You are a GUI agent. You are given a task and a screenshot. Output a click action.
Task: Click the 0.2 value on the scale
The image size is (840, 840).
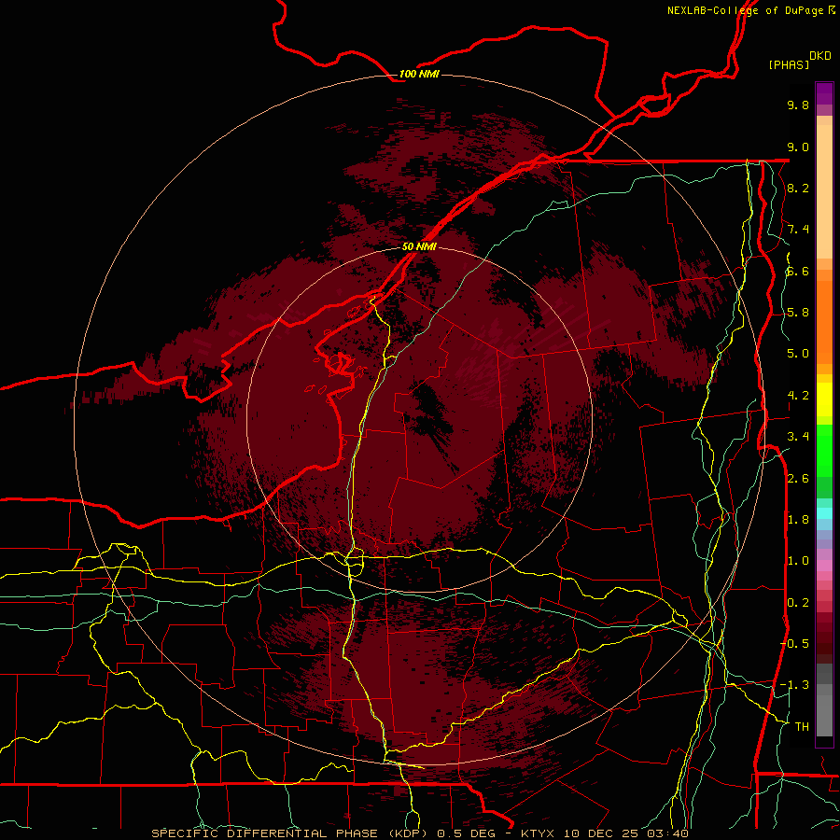tap(798, 603)
